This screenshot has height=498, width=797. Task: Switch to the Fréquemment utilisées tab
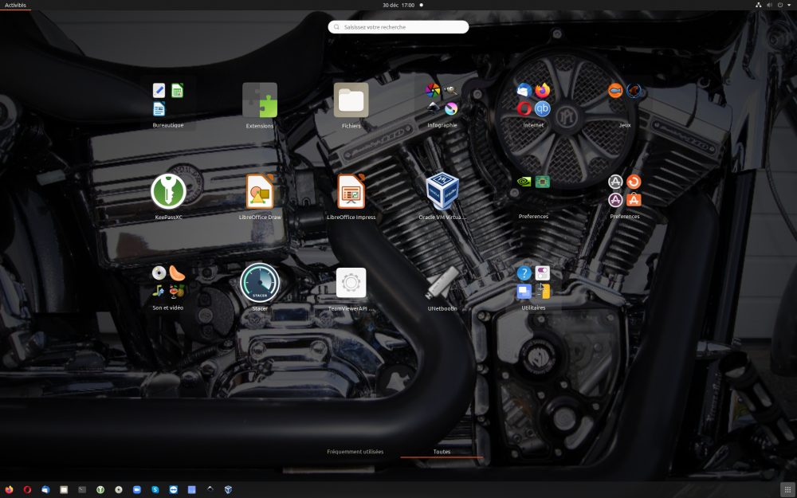pyautogui.click(x=355, y=452)
